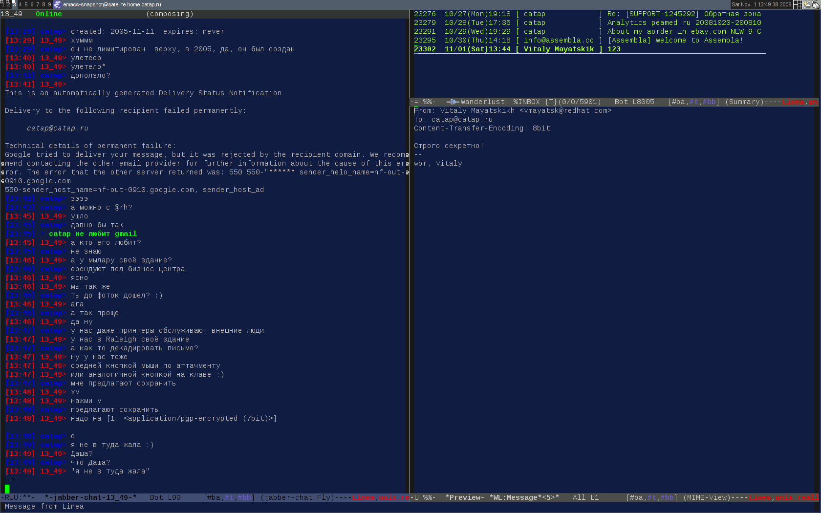Click the 'All L1' position in the message mode line
This screenshot has height=513, width=821.
585,497
